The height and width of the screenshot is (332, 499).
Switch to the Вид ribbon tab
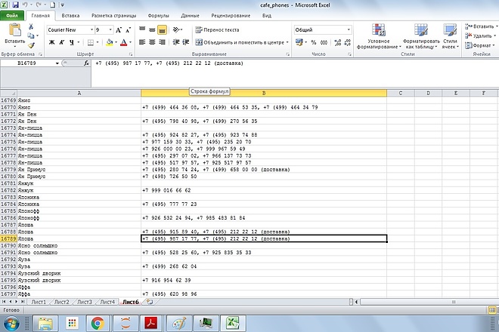click(267, 16)
